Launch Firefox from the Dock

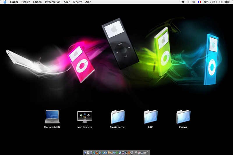[97, 152]
